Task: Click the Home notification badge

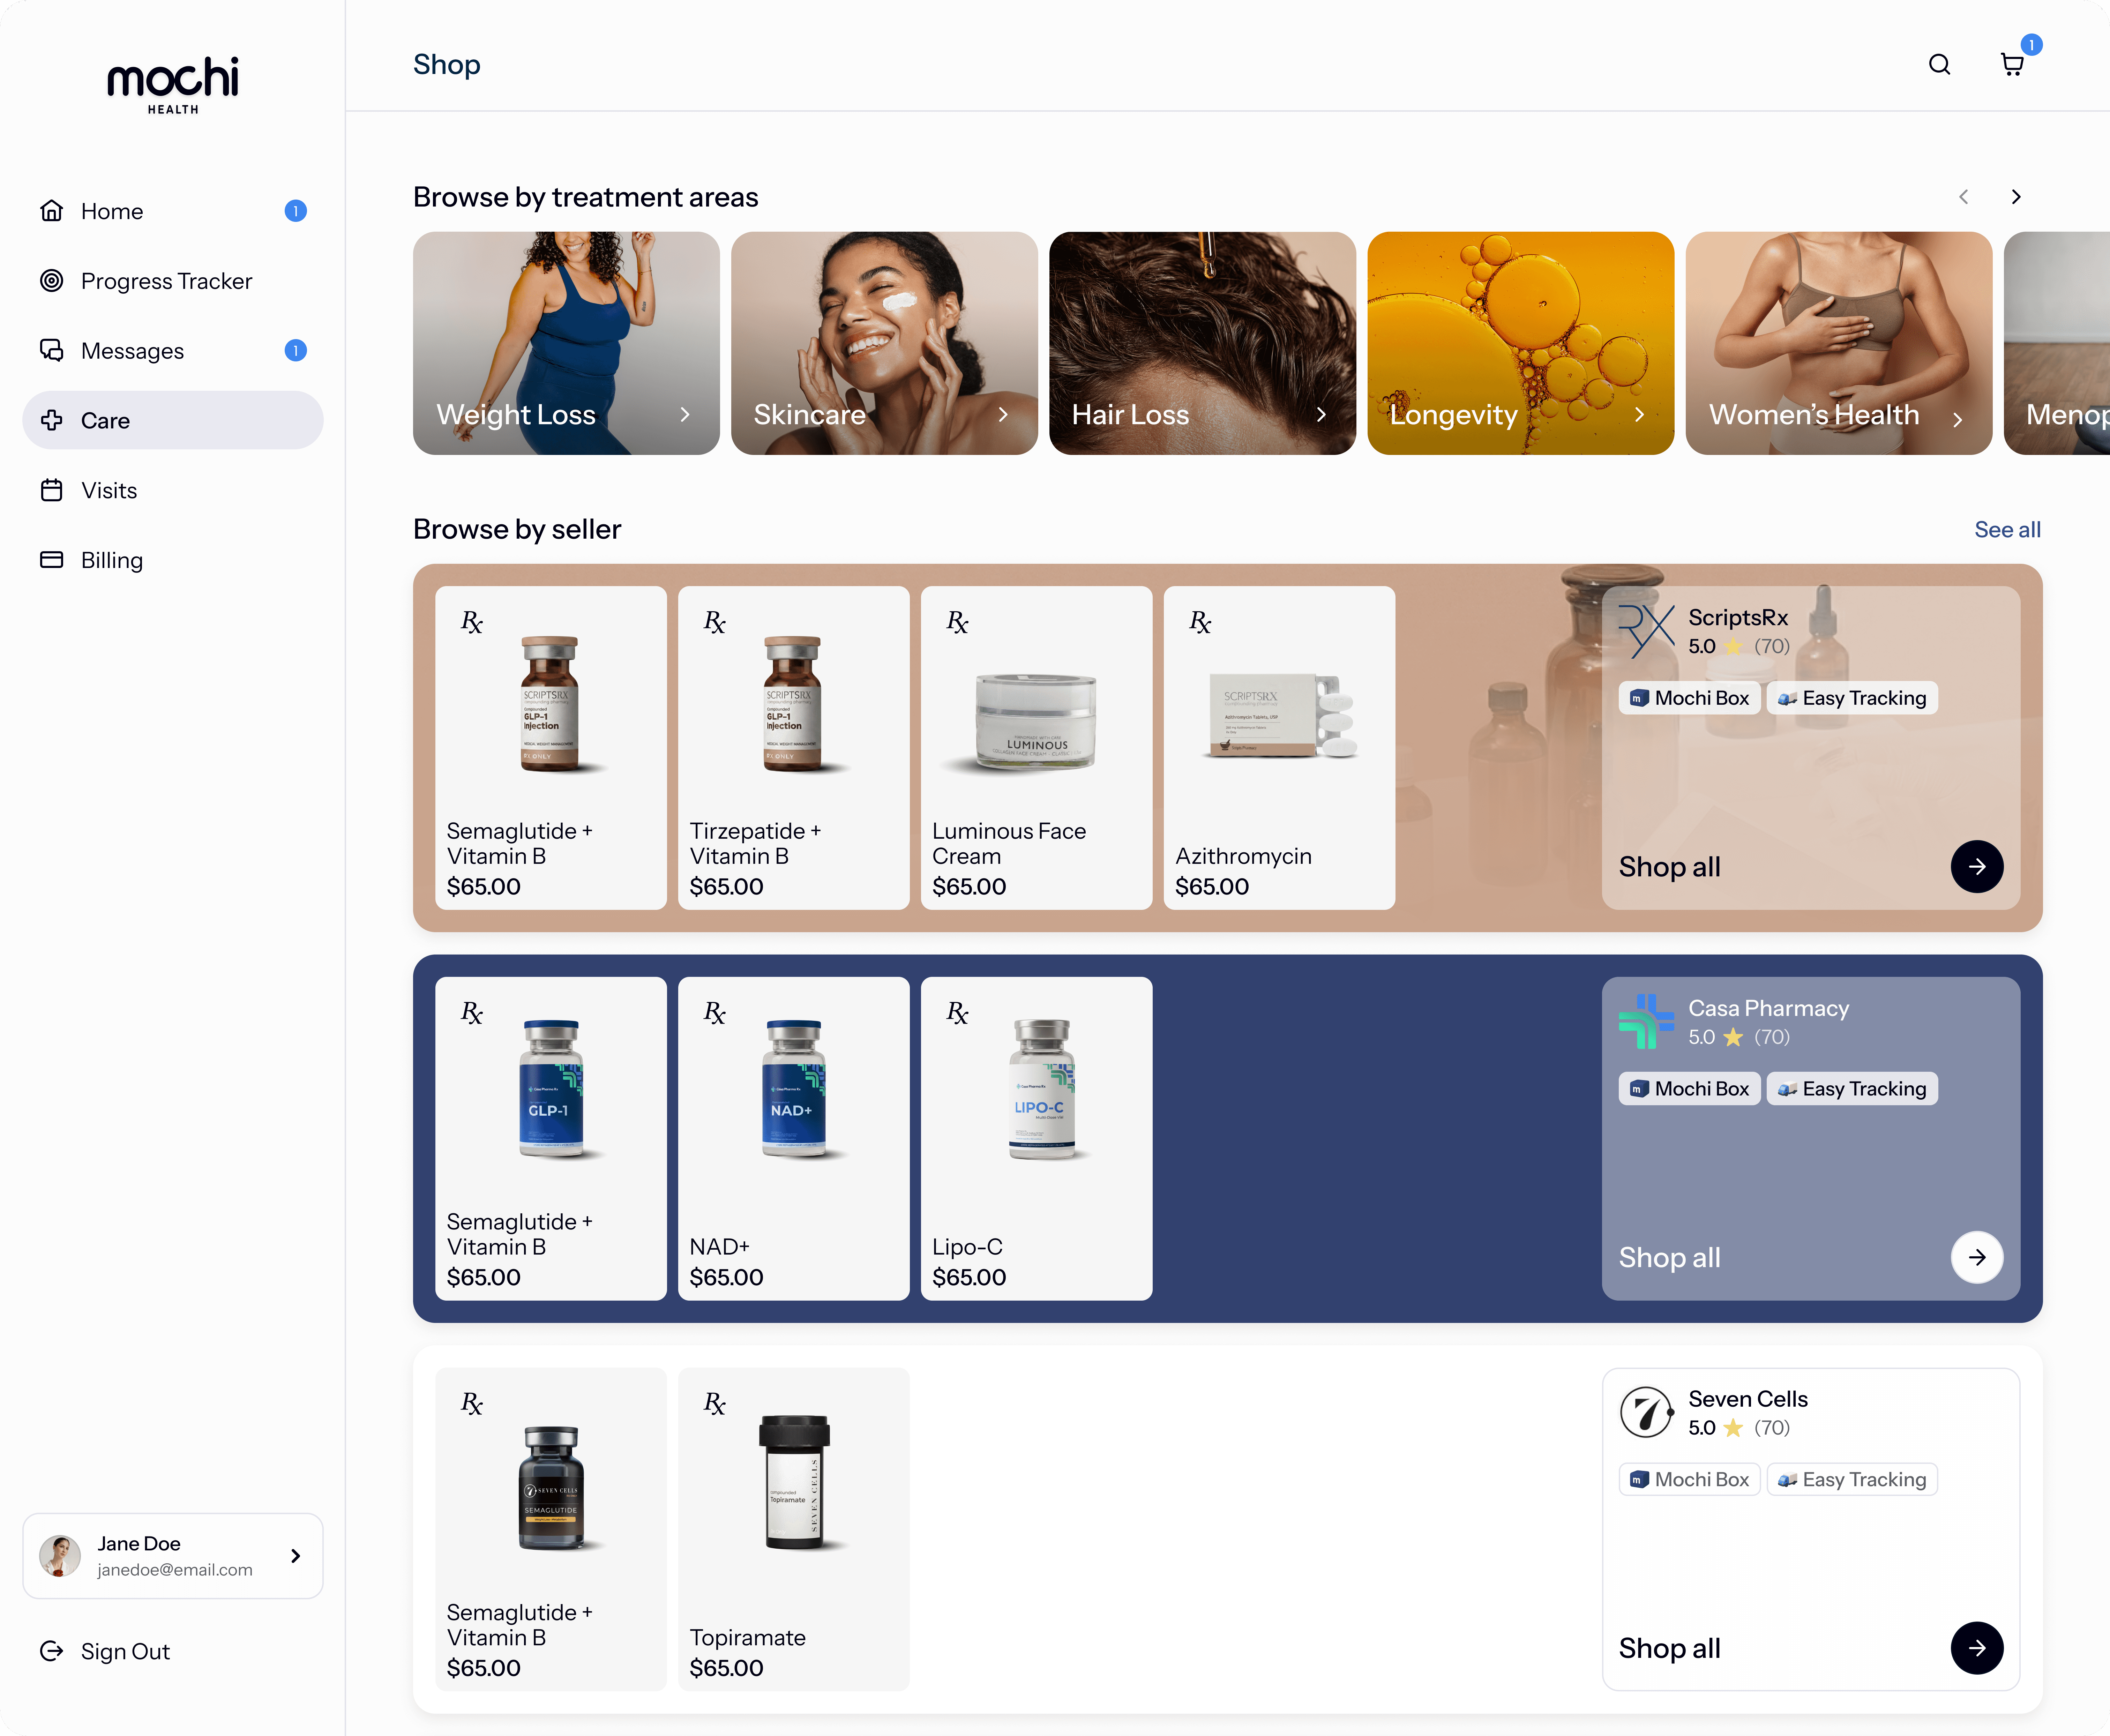Action: click(295, 211)
